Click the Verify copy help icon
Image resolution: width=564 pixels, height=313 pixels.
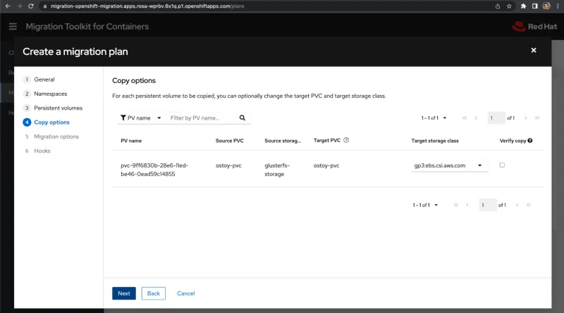coord(529,141)
